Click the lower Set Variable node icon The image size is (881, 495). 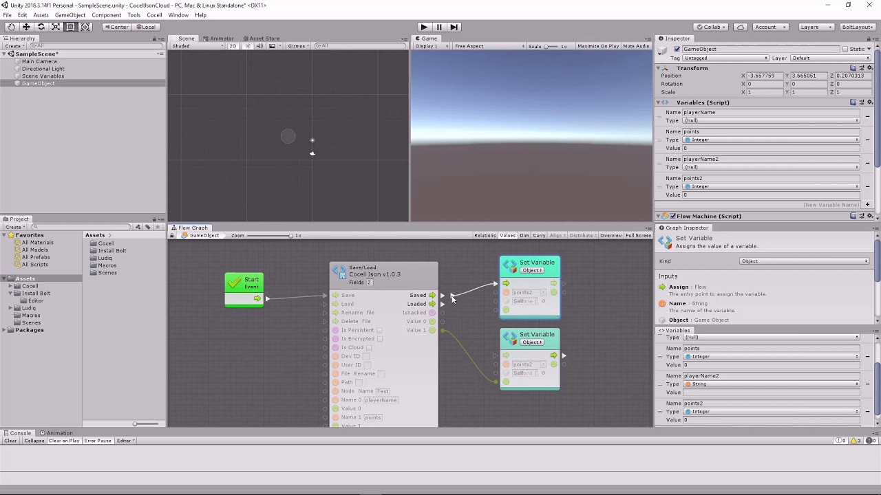click(510, 338)
